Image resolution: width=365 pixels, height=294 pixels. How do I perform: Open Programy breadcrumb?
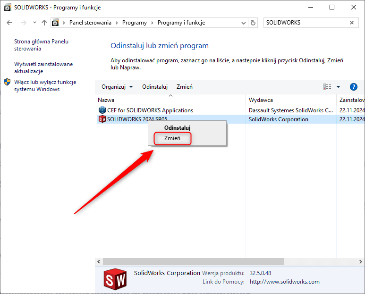pyautogui.click(x=135, y=23)
